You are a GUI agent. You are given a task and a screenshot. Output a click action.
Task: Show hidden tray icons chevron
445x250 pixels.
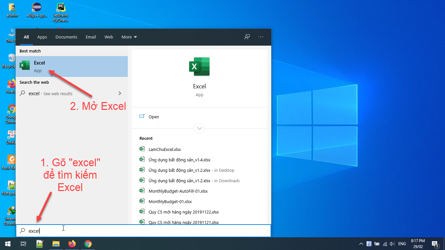click(361, 243)
